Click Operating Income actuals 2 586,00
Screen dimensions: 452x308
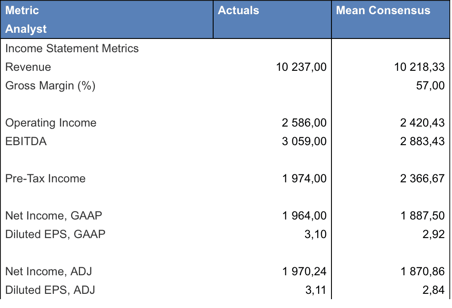pos(304,123)
